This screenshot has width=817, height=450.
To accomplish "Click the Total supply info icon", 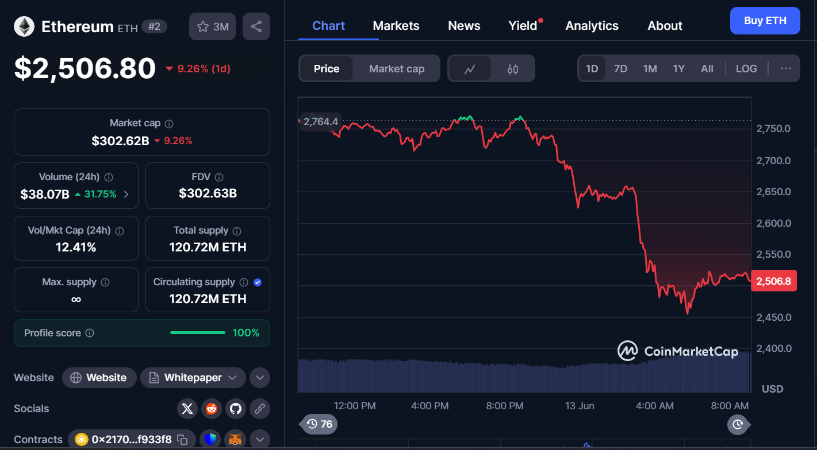I will click(237, 231).
